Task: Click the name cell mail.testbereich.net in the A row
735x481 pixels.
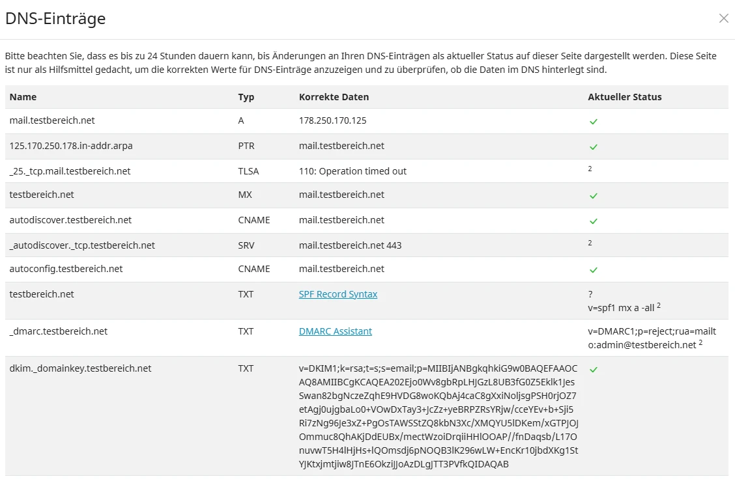Action: [x=52, y=120]
